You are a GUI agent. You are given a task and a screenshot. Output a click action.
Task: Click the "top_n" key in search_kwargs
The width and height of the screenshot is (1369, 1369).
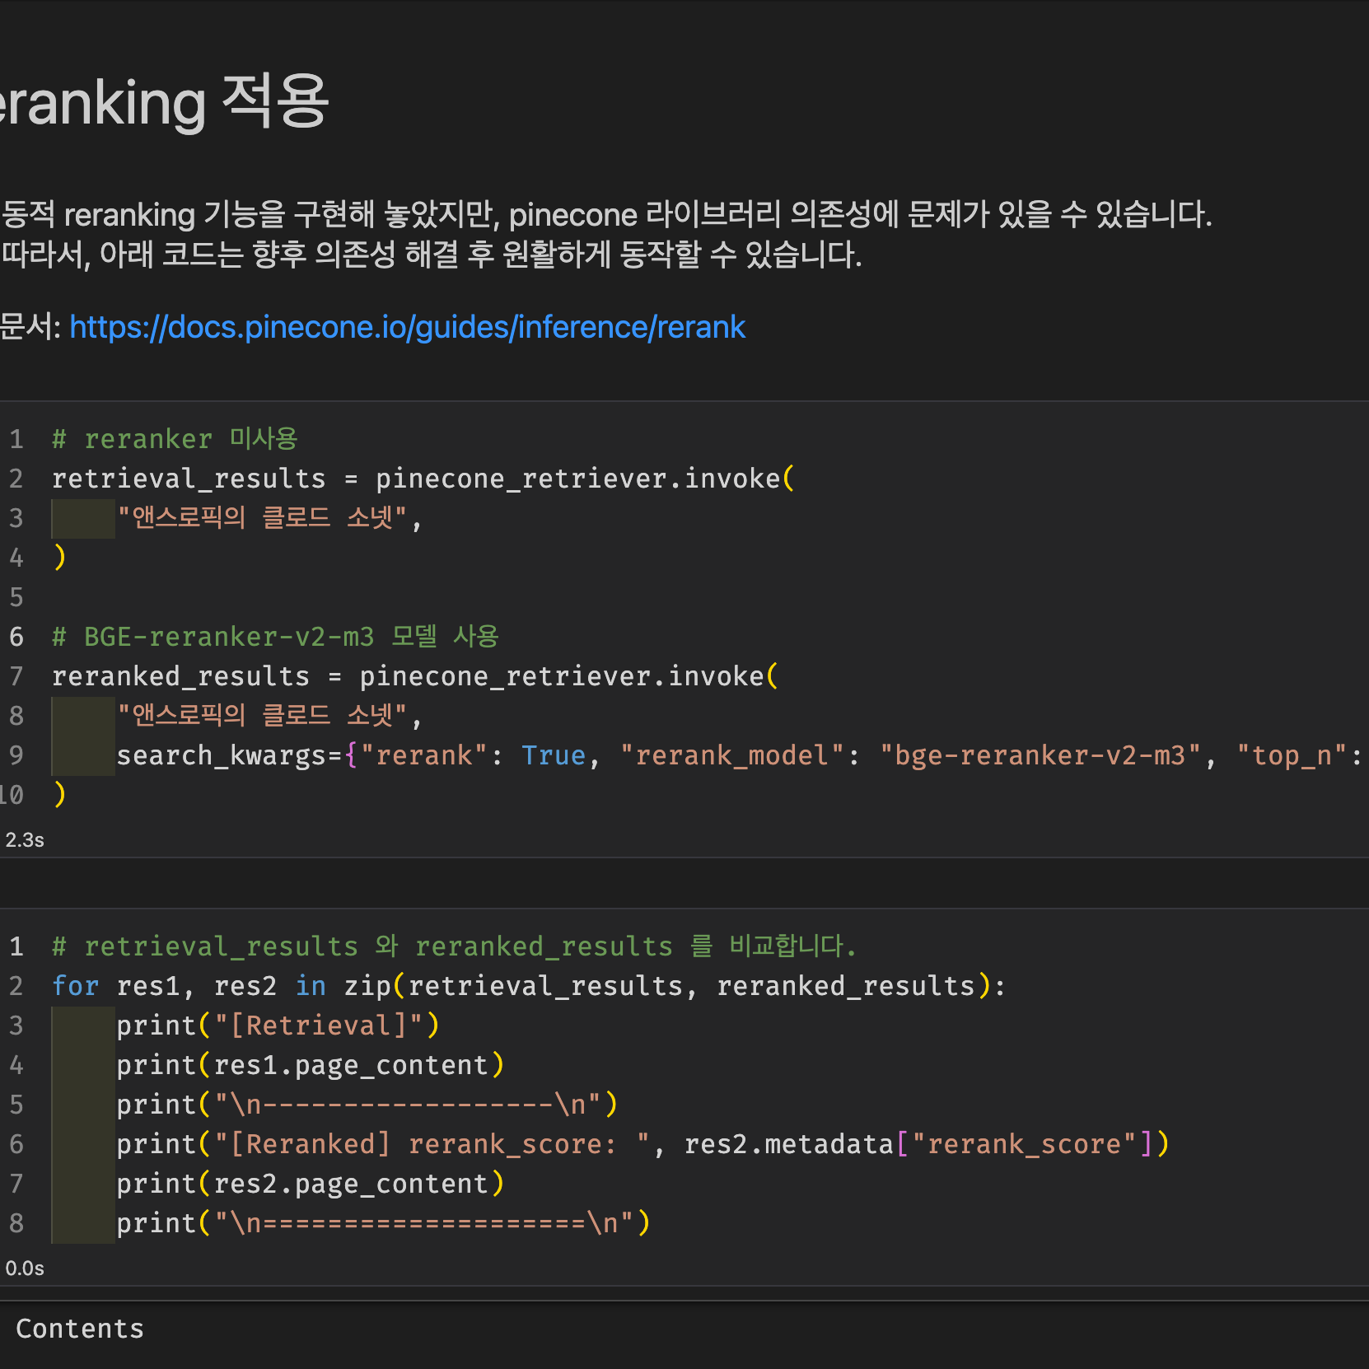(x=1292, y=755)
